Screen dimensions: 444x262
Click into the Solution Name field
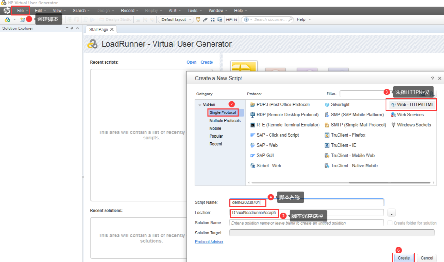(x=307, y=223)
